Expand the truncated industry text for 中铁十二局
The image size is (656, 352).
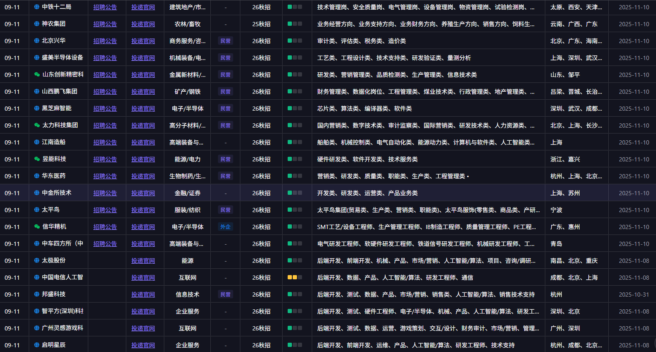[187, 7]
